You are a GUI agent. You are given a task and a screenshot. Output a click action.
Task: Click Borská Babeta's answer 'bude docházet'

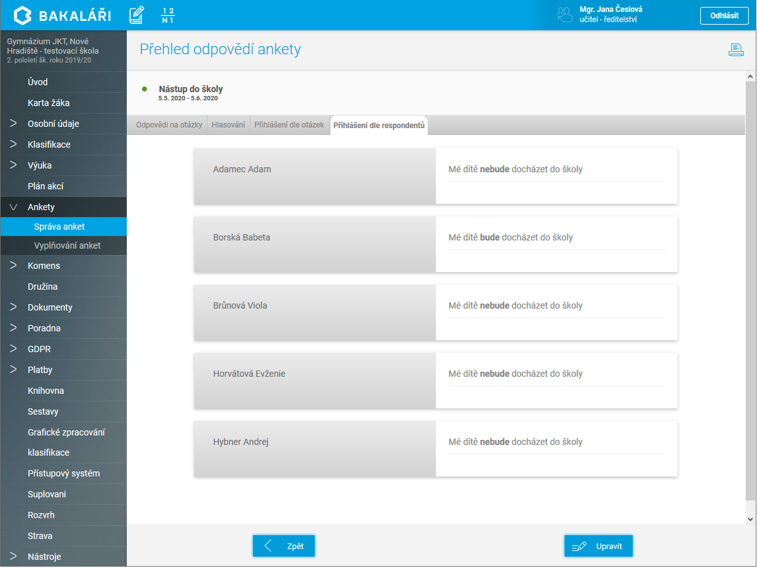point(511,237)
